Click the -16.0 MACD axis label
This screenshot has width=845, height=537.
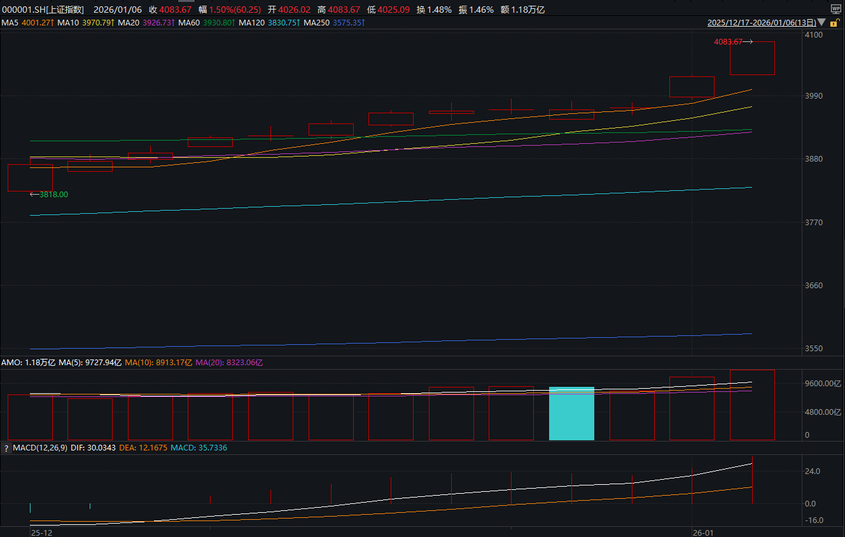(x=813, y=520)
